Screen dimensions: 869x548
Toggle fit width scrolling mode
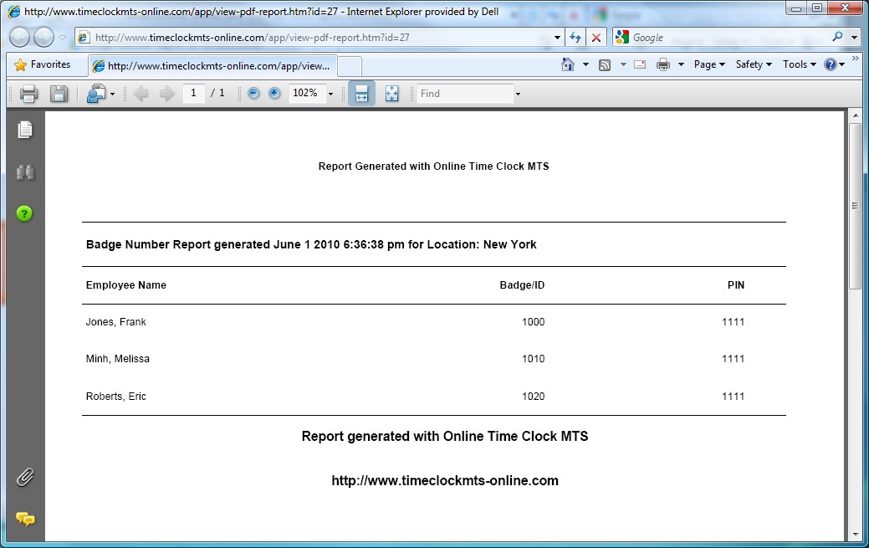[361, 93]
